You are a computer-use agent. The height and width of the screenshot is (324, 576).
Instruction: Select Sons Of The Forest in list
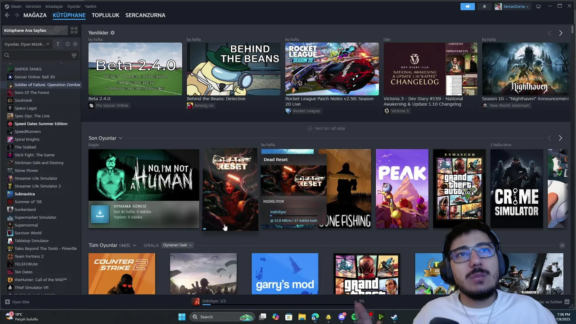pos(32,92)
